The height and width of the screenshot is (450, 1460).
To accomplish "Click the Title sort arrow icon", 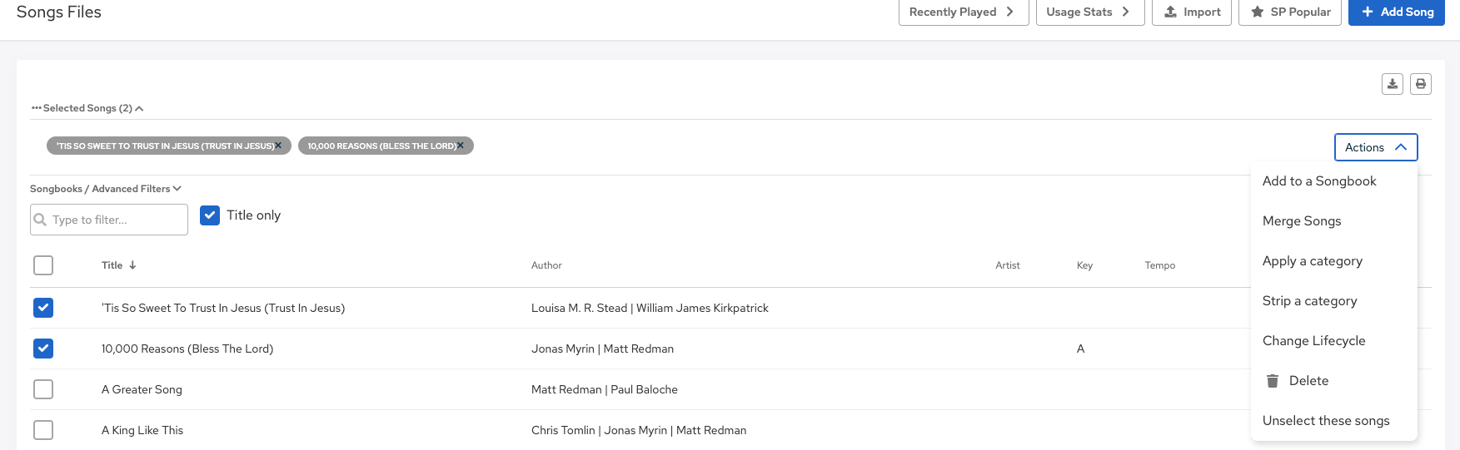I will [x=132, y=265].
